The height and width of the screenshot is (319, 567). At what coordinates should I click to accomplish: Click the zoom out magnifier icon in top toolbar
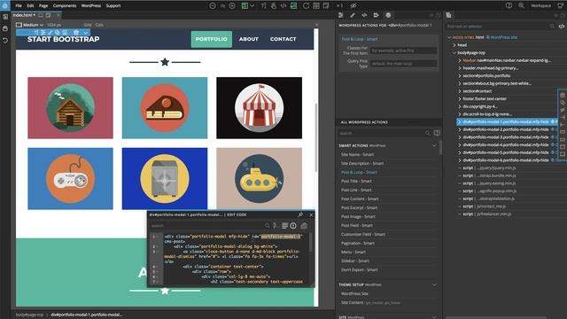click(x=213, y=6)
